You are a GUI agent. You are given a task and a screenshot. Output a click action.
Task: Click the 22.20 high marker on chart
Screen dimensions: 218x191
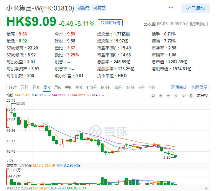tap(21, 103)
